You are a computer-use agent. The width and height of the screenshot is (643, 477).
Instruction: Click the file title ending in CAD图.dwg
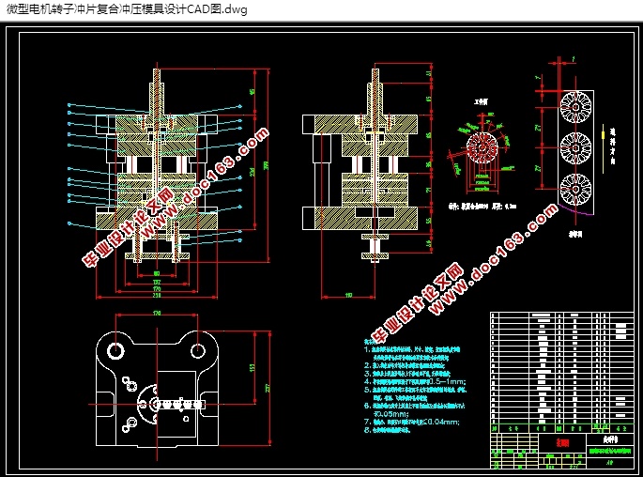pyautogui.click(x=127, y=9)
